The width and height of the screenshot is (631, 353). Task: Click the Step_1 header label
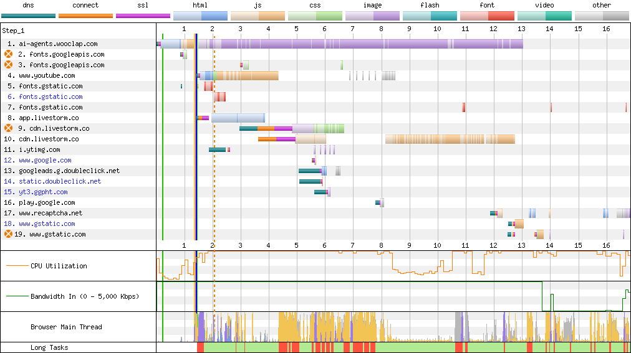(15, 30)
